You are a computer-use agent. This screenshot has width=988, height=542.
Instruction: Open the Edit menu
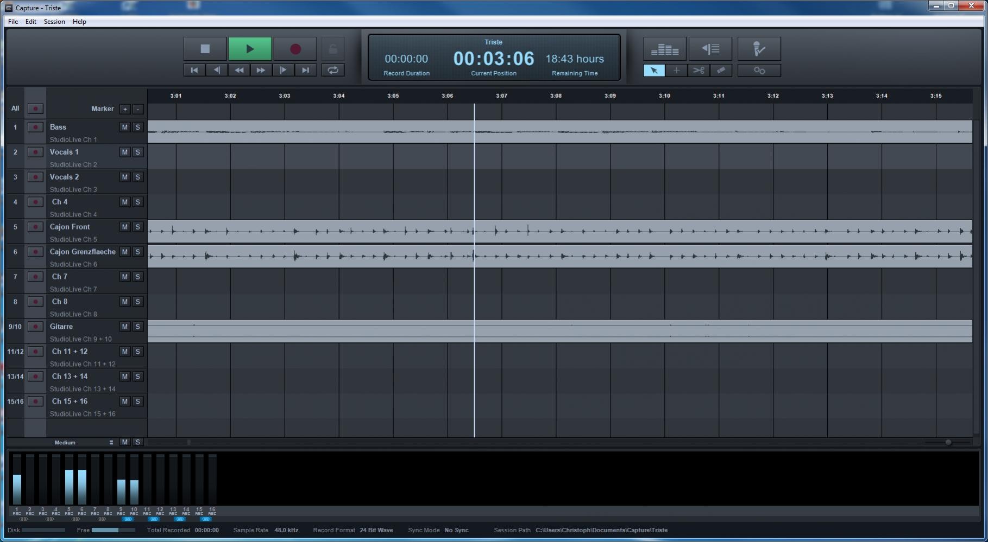[x=31, y=22]
